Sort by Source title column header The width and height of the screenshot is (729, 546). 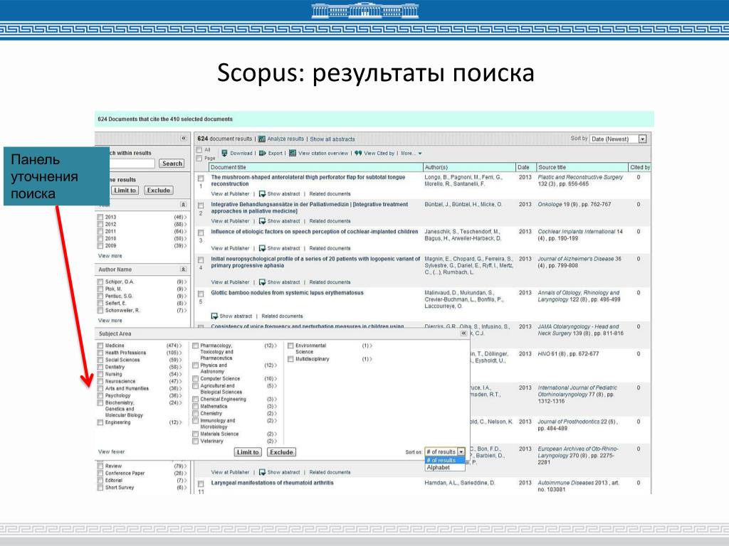click(552, 167)
